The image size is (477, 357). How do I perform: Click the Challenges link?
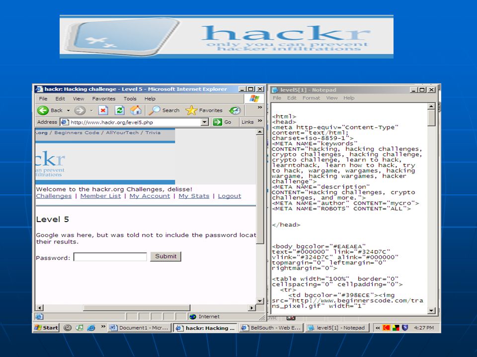pyautogui.click(x=54, y=196)
